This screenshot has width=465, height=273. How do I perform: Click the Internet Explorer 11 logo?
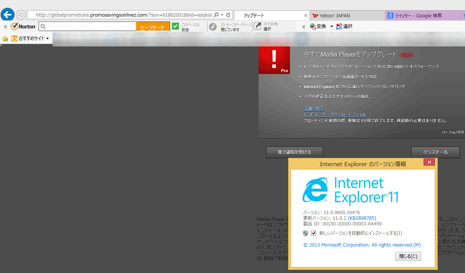350,191
